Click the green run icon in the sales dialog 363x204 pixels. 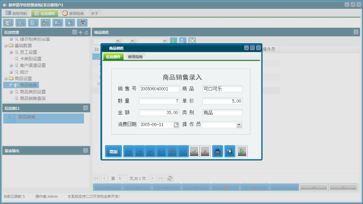(x=242, y=151)
